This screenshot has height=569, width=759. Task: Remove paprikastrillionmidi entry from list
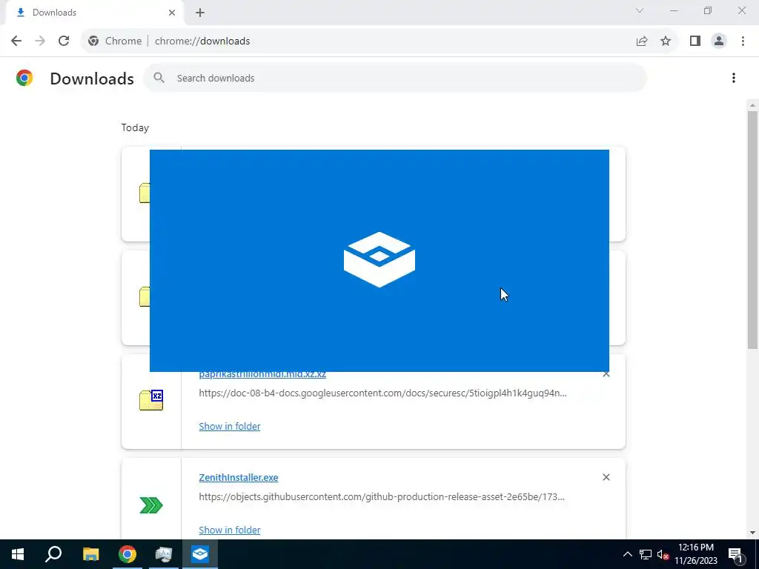(606, 374)
